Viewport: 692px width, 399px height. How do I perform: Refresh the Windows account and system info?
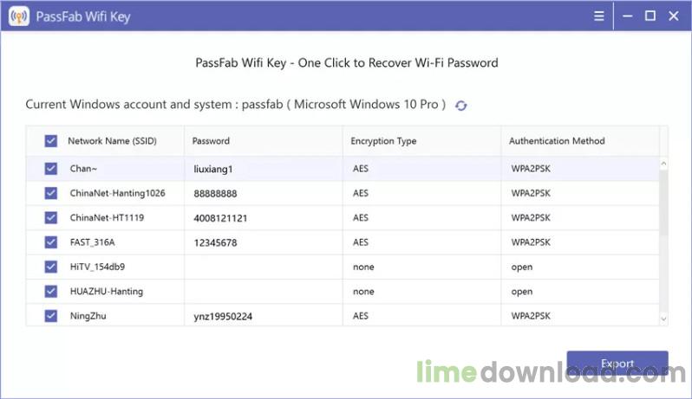point(461,106)
